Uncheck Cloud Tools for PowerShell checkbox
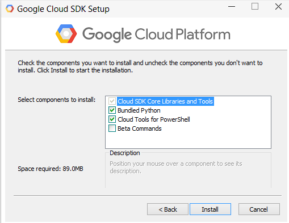 tap(112, 119)
